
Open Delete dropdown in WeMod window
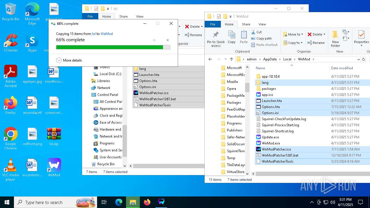pyautogui.click(x=324, y=34)
